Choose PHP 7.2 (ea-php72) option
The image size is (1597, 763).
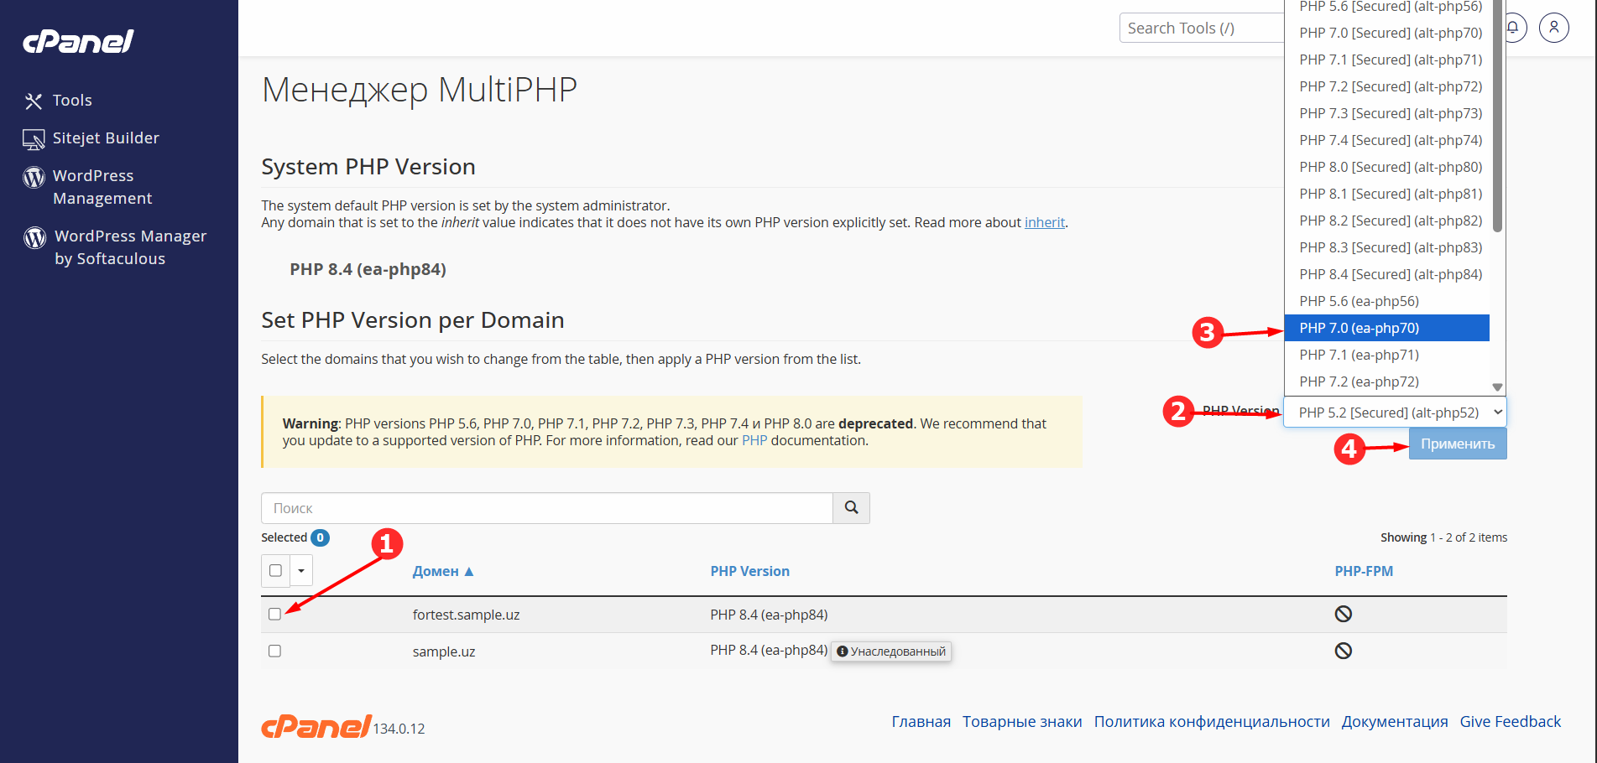(x=1386, y=381)
